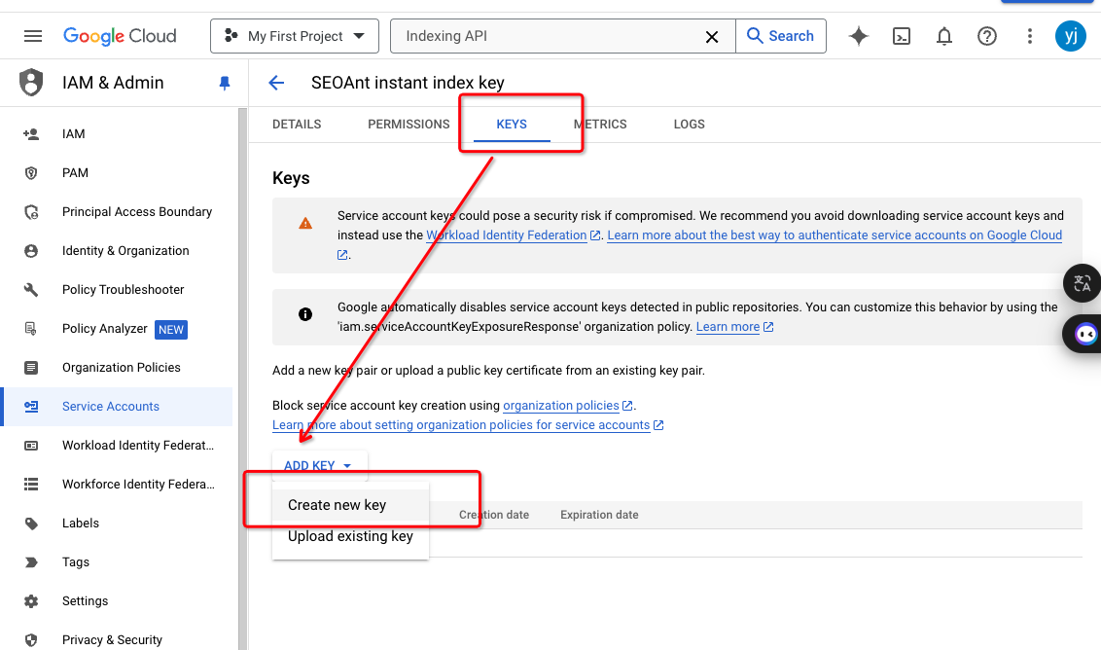Expand the ADD KEY dropdown
Screen dimensions: 1101x650
point(319,466)
